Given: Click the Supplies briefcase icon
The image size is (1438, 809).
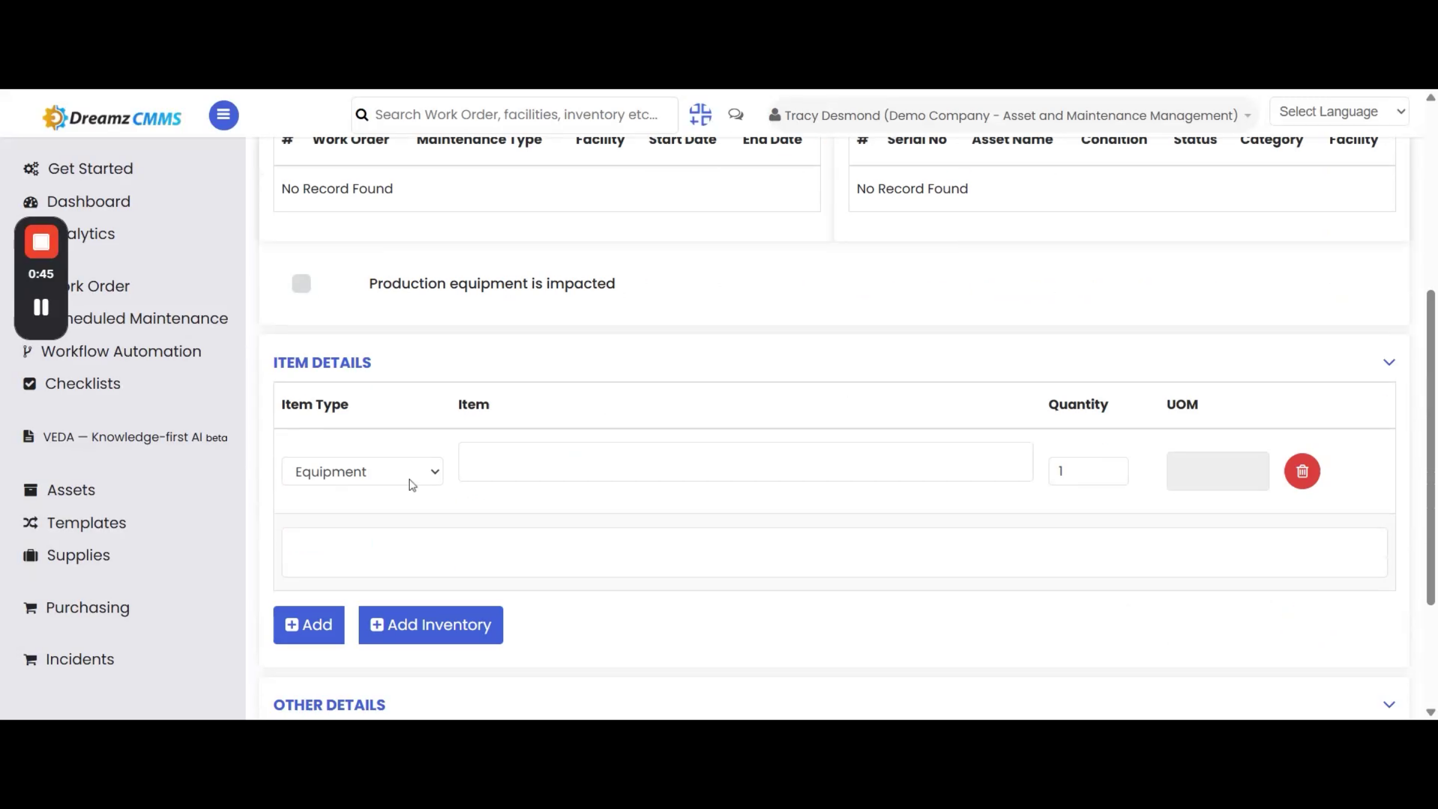Looking at the screenshot, I should click(31, 556).
